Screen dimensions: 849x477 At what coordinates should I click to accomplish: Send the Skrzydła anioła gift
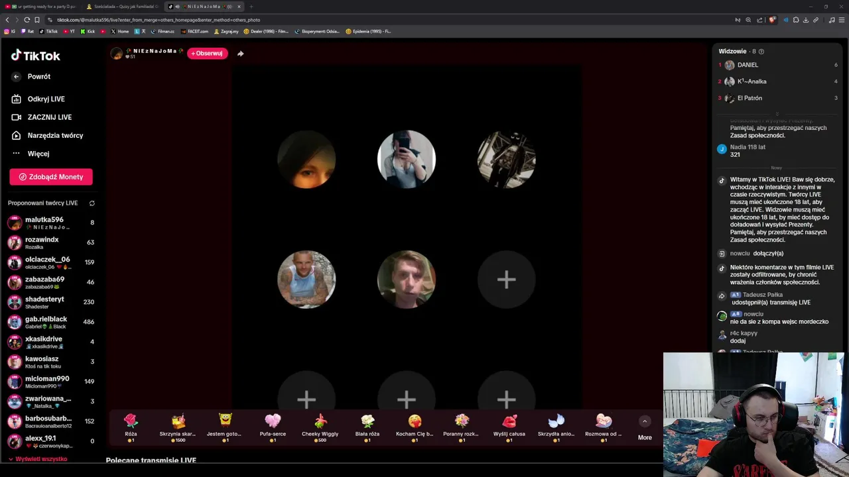(556, 427)
